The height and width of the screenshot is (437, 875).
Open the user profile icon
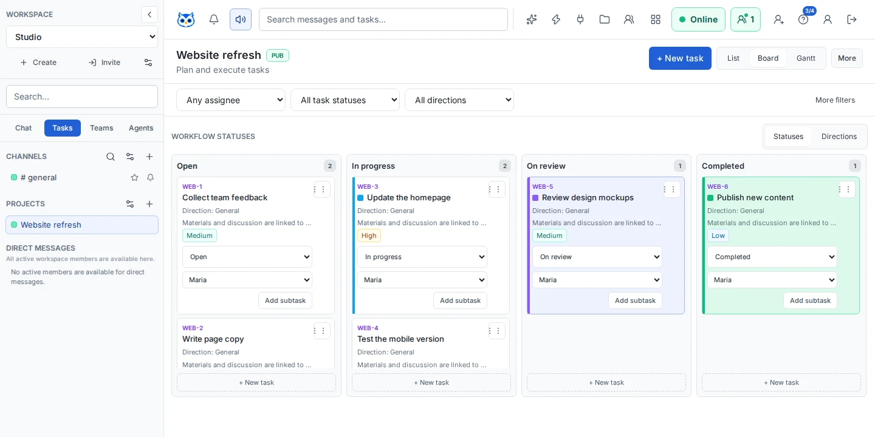pos(828,19)
